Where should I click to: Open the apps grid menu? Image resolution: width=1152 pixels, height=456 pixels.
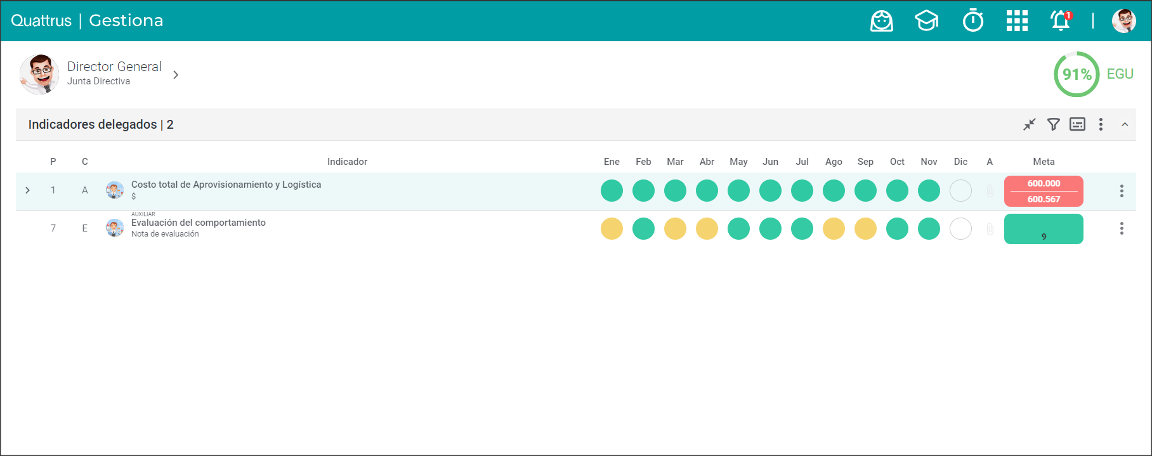(1017, 21)
